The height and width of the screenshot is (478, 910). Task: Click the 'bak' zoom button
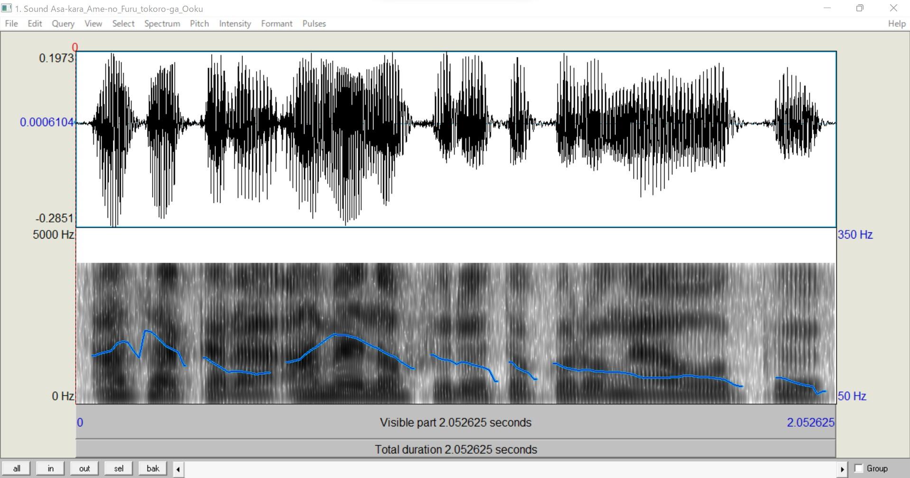[153, 469]
